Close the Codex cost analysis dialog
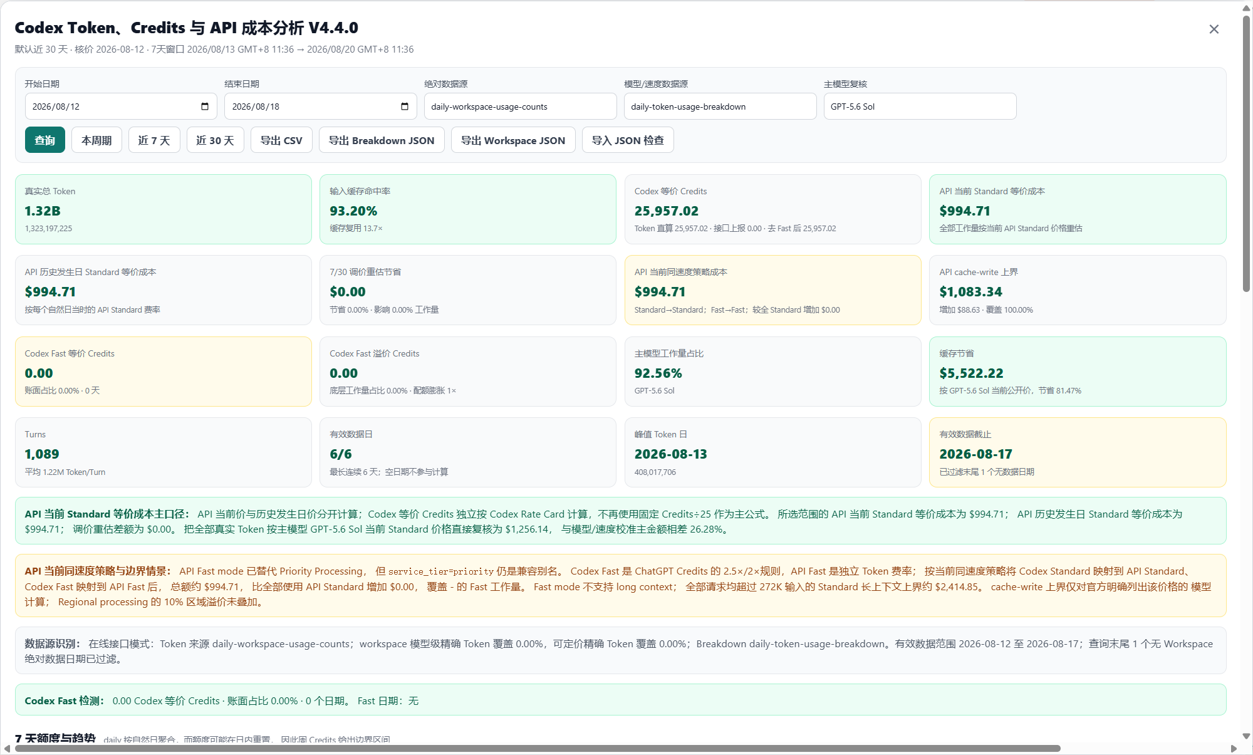 point(1214,29)
